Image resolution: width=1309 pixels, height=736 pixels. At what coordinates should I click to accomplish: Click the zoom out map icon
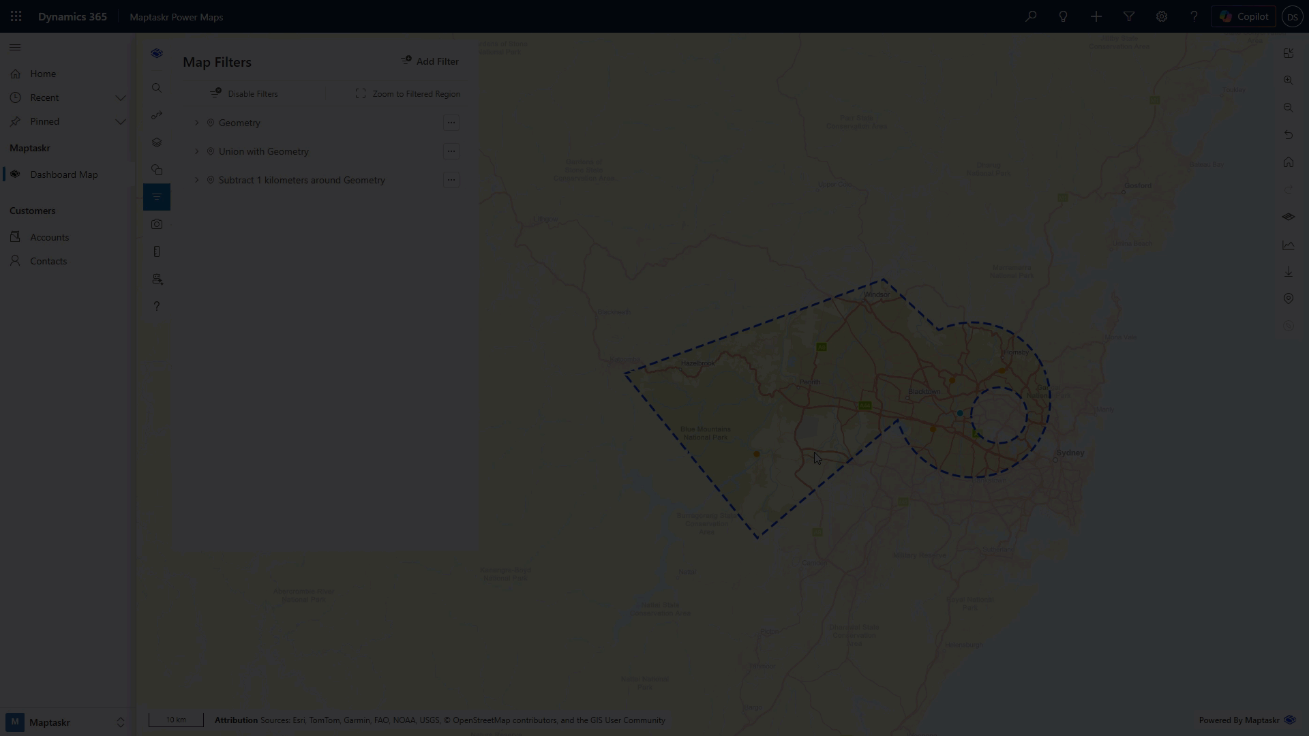click(x=1288, y=108)
